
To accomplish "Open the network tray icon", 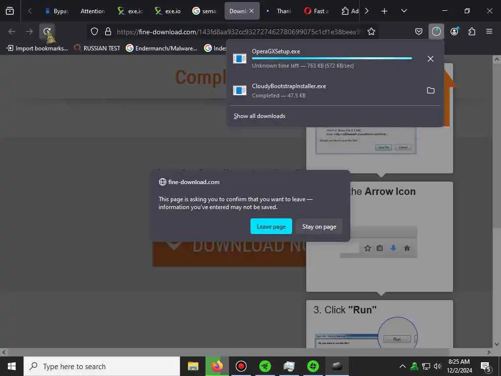I will [x=426, y=366].
